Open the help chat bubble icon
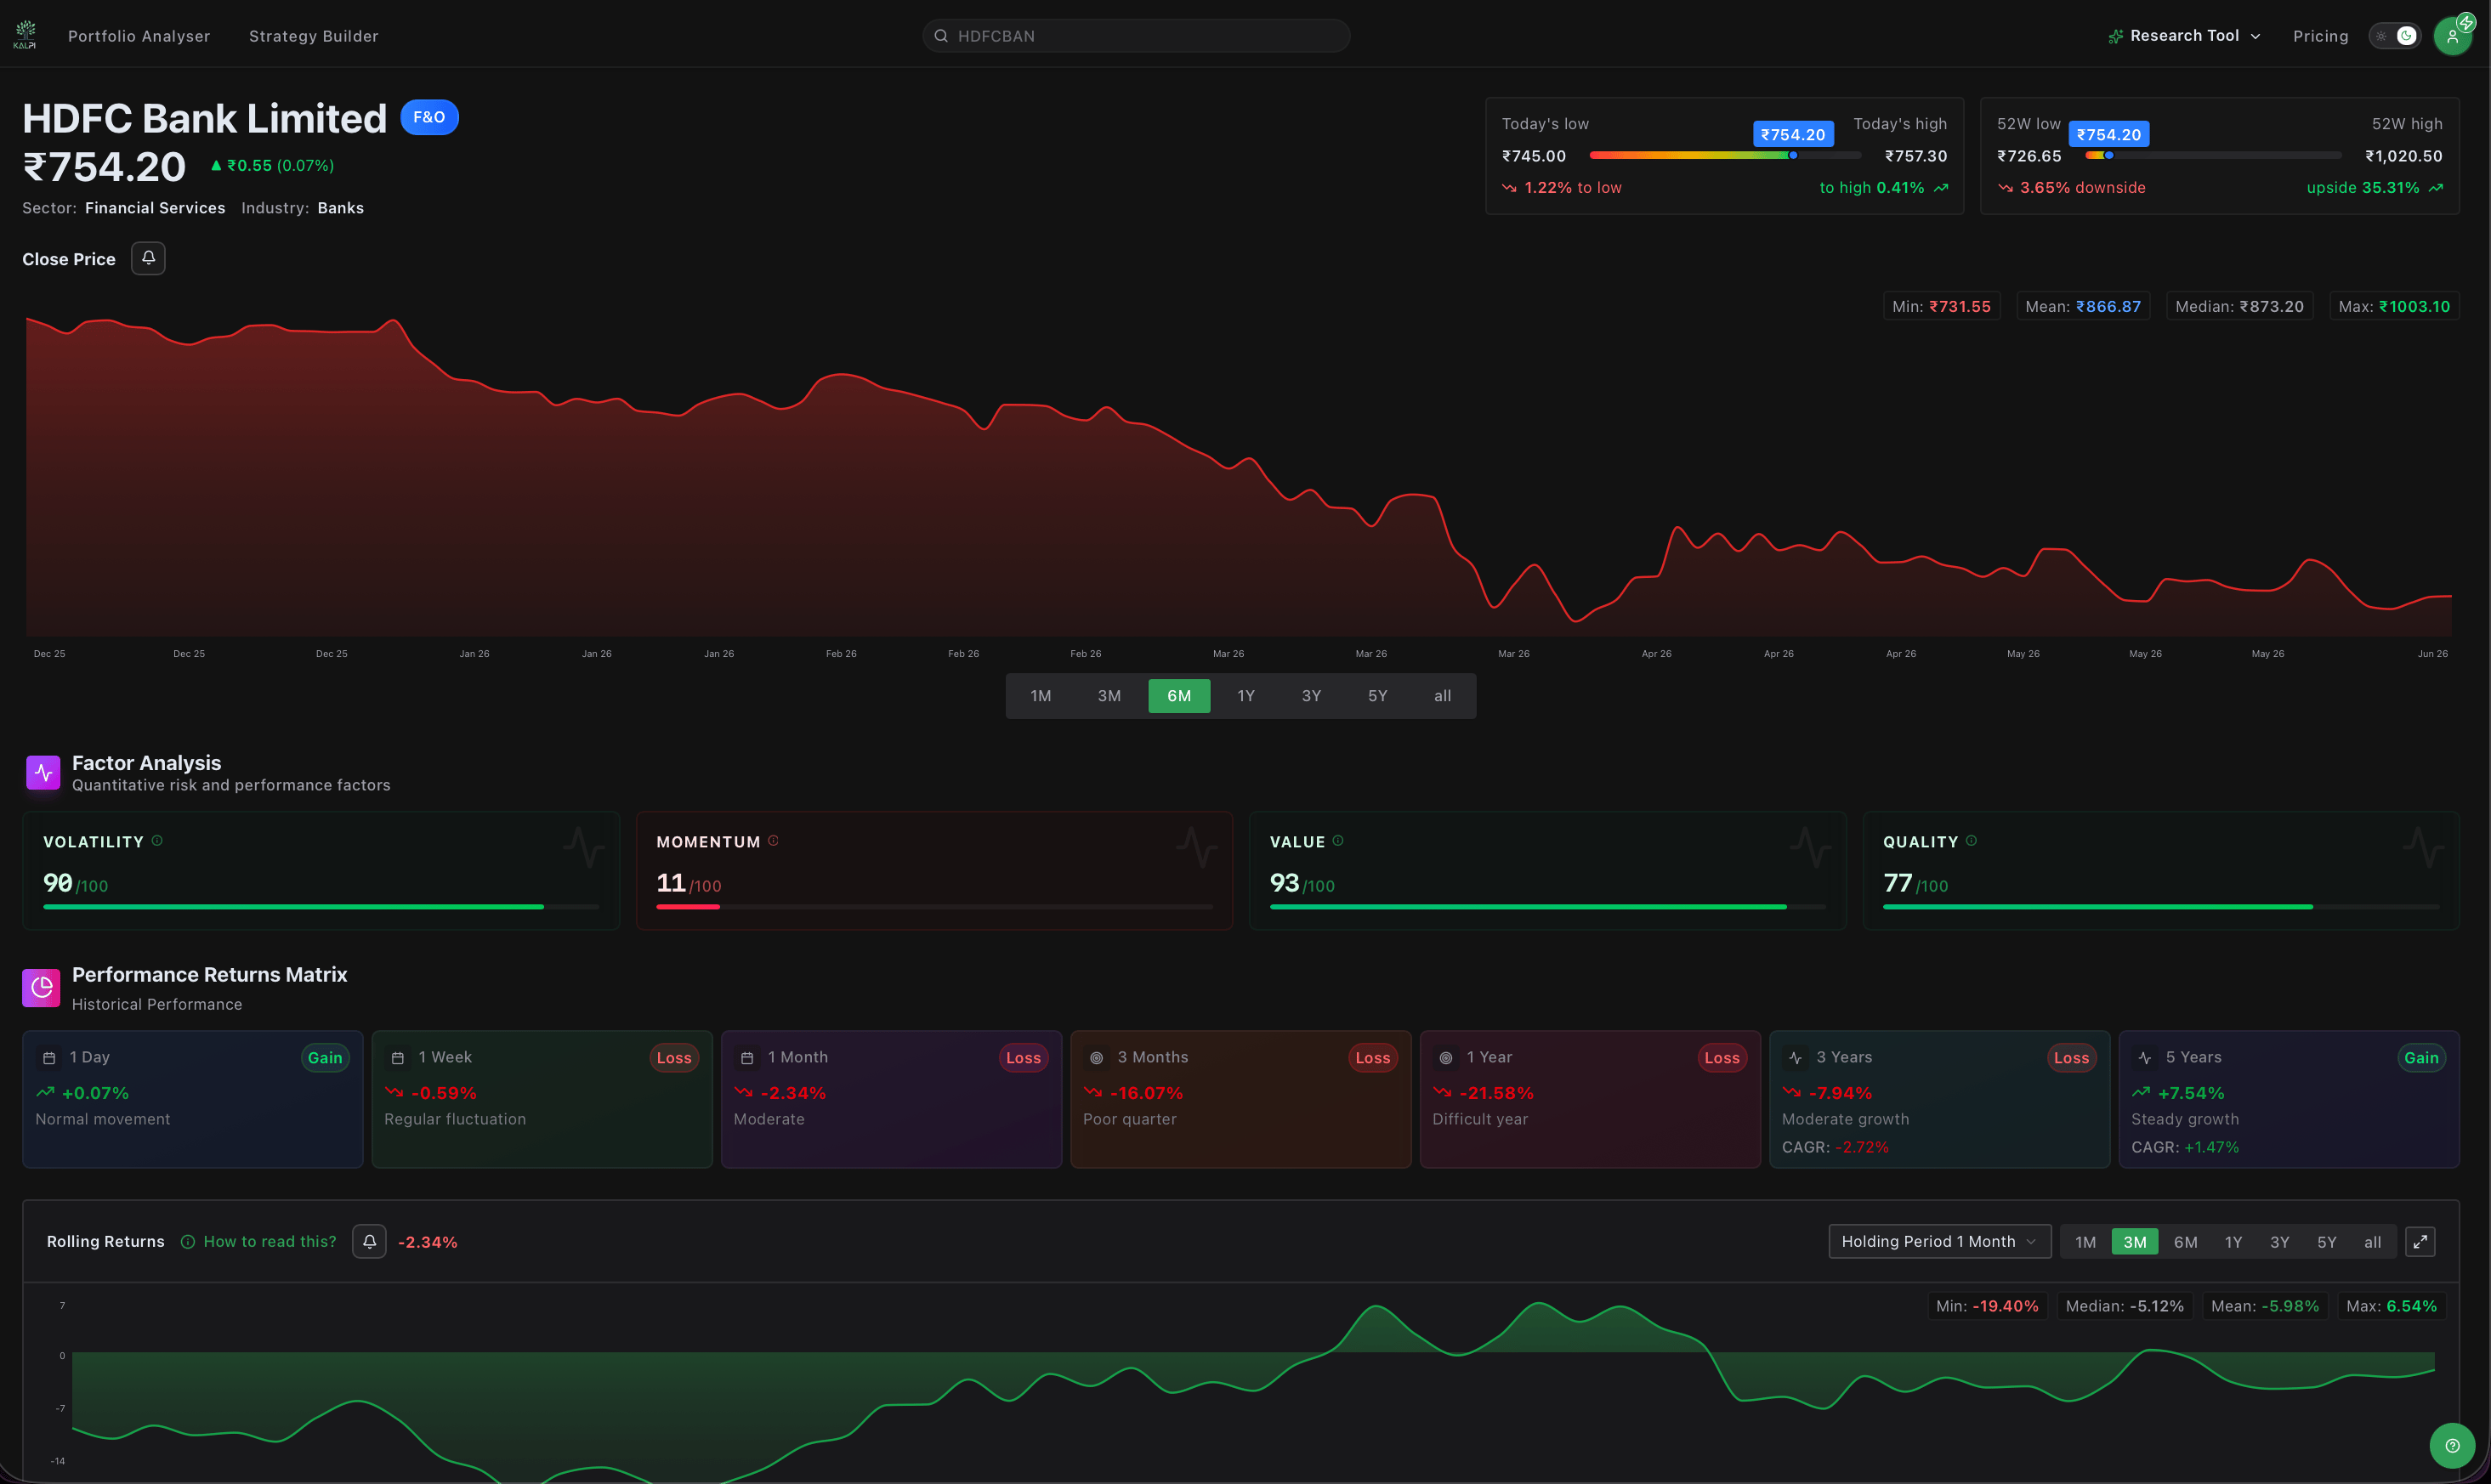Screen dimensions: 2491x1484 tap(2452, 1445)
